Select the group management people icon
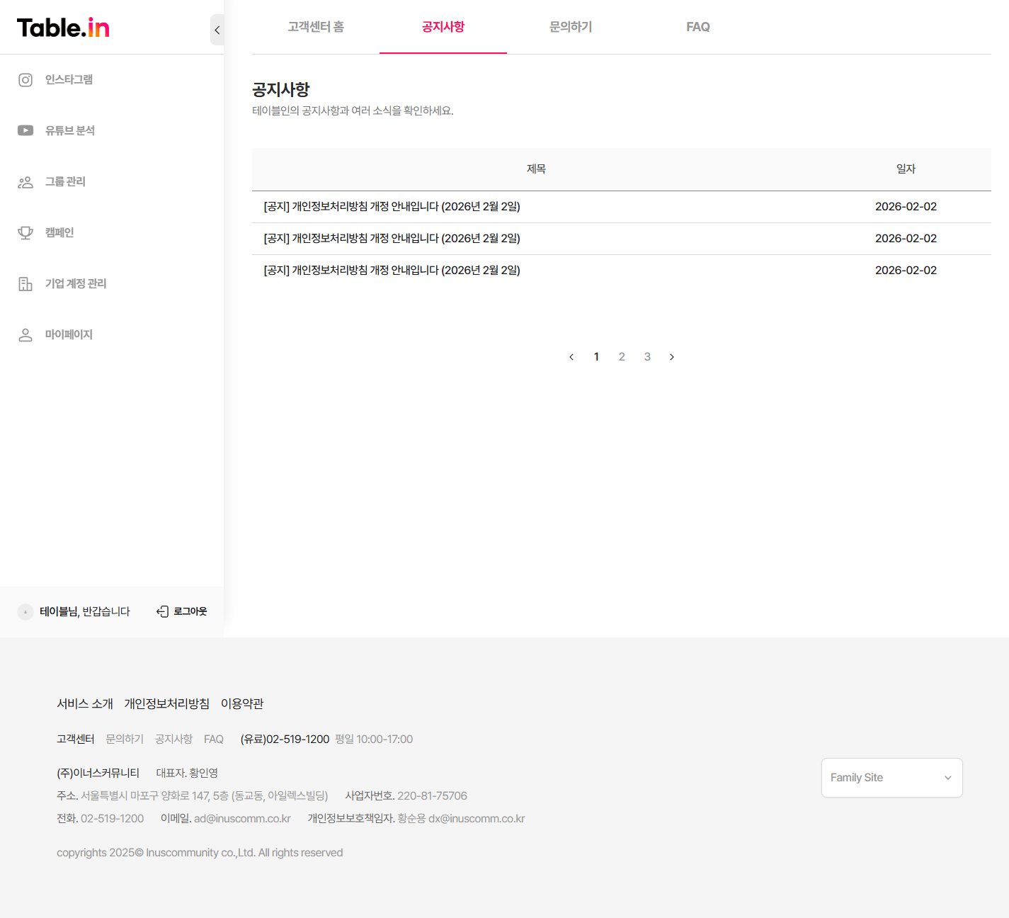Screen dimensions: 1009x918 (25, 182)
